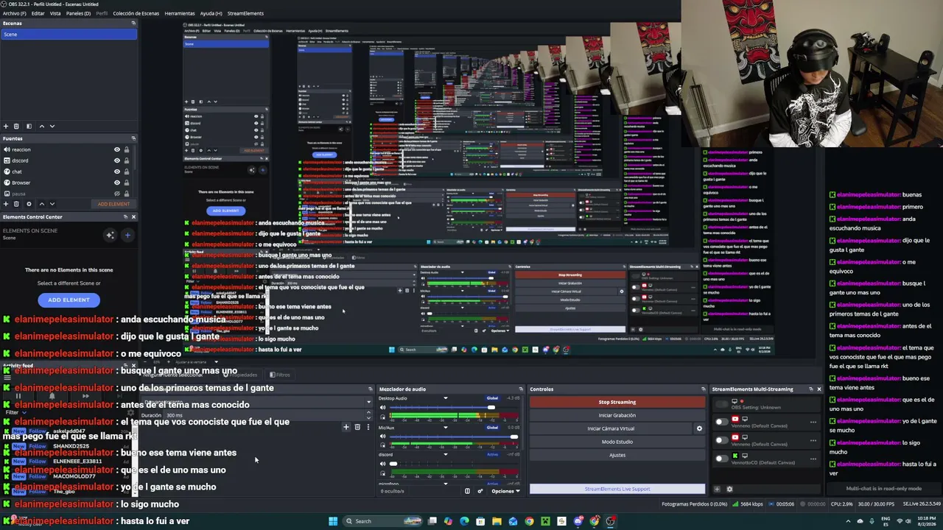Image resolution: width=943 pixels, height=530 pixels.
Task: Open the Herramientas menu
Action: (x=180, y=13)
